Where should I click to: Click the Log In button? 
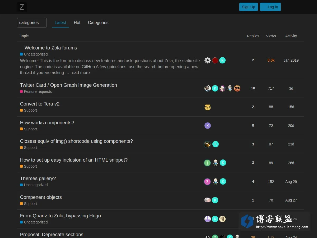click(270, 7)
